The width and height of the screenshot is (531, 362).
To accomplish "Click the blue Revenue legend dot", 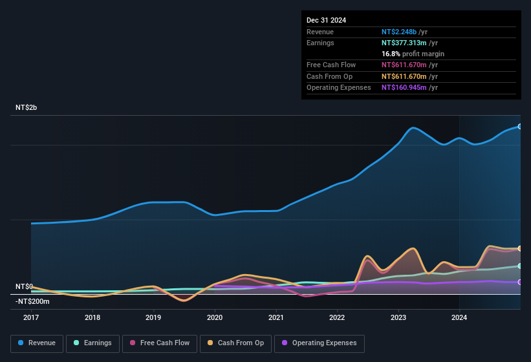I will (x=21, y=343).
